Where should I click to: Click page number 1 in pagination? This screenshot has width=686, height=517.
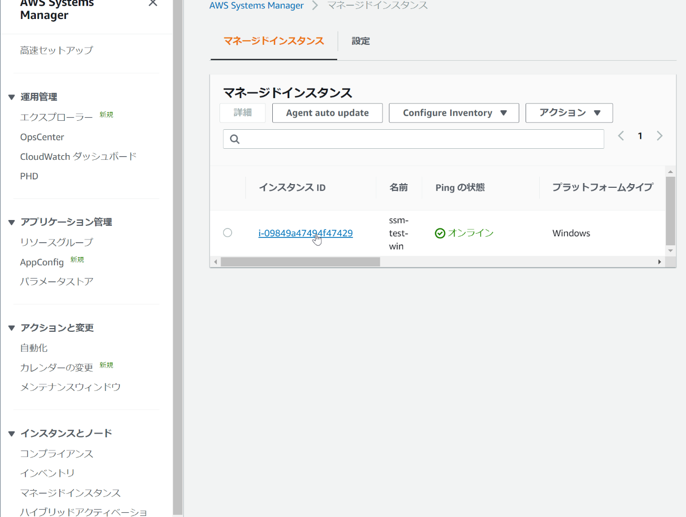tap(640, 136)
